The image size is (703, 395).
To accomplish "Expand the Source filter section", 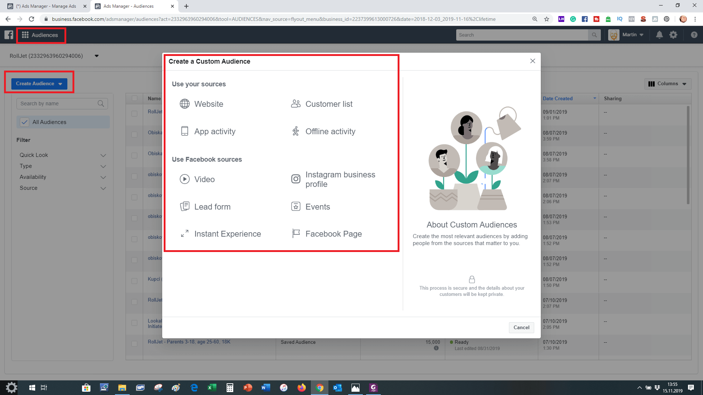I will 103,188.
